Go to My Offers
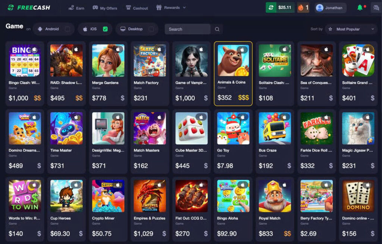 [x=105, y=8]
